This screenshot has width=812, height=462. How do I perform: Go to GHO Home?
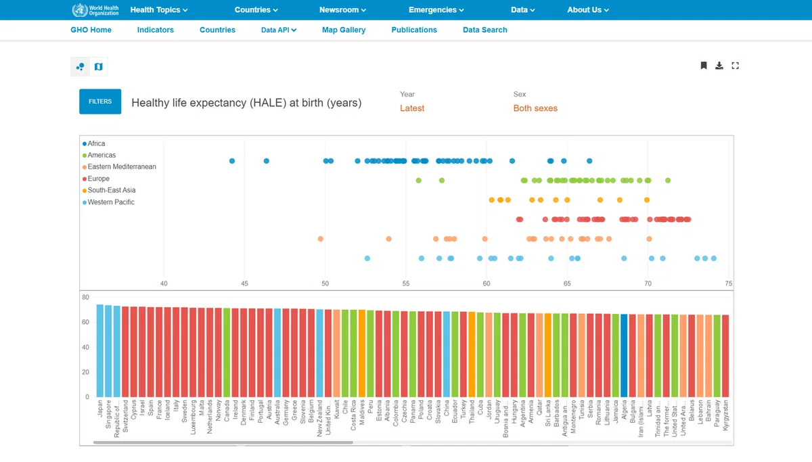click(x=91, y=30)
